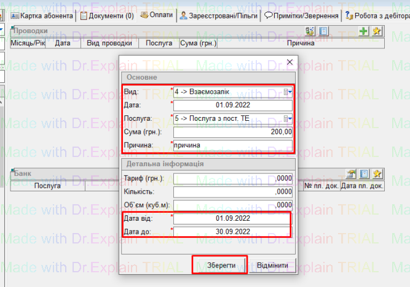Click the star icon in Банк panel
The height and width of the screenshot is (287, 410).
(x=377, y=174)
